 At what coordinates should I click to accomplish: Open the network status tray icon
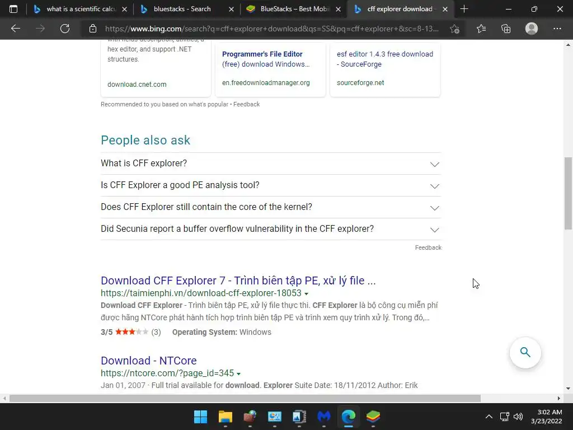(x=505, y=417)
